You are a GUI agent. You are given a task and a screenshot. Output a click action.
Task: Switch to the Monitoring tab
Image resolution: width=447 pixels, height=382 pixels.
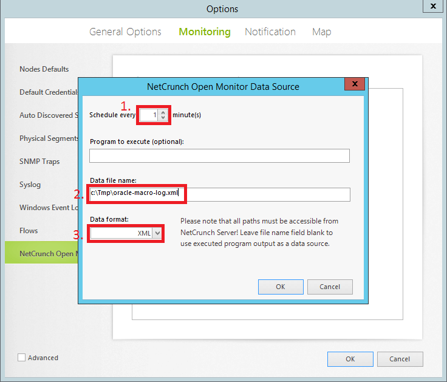[205, 32]
